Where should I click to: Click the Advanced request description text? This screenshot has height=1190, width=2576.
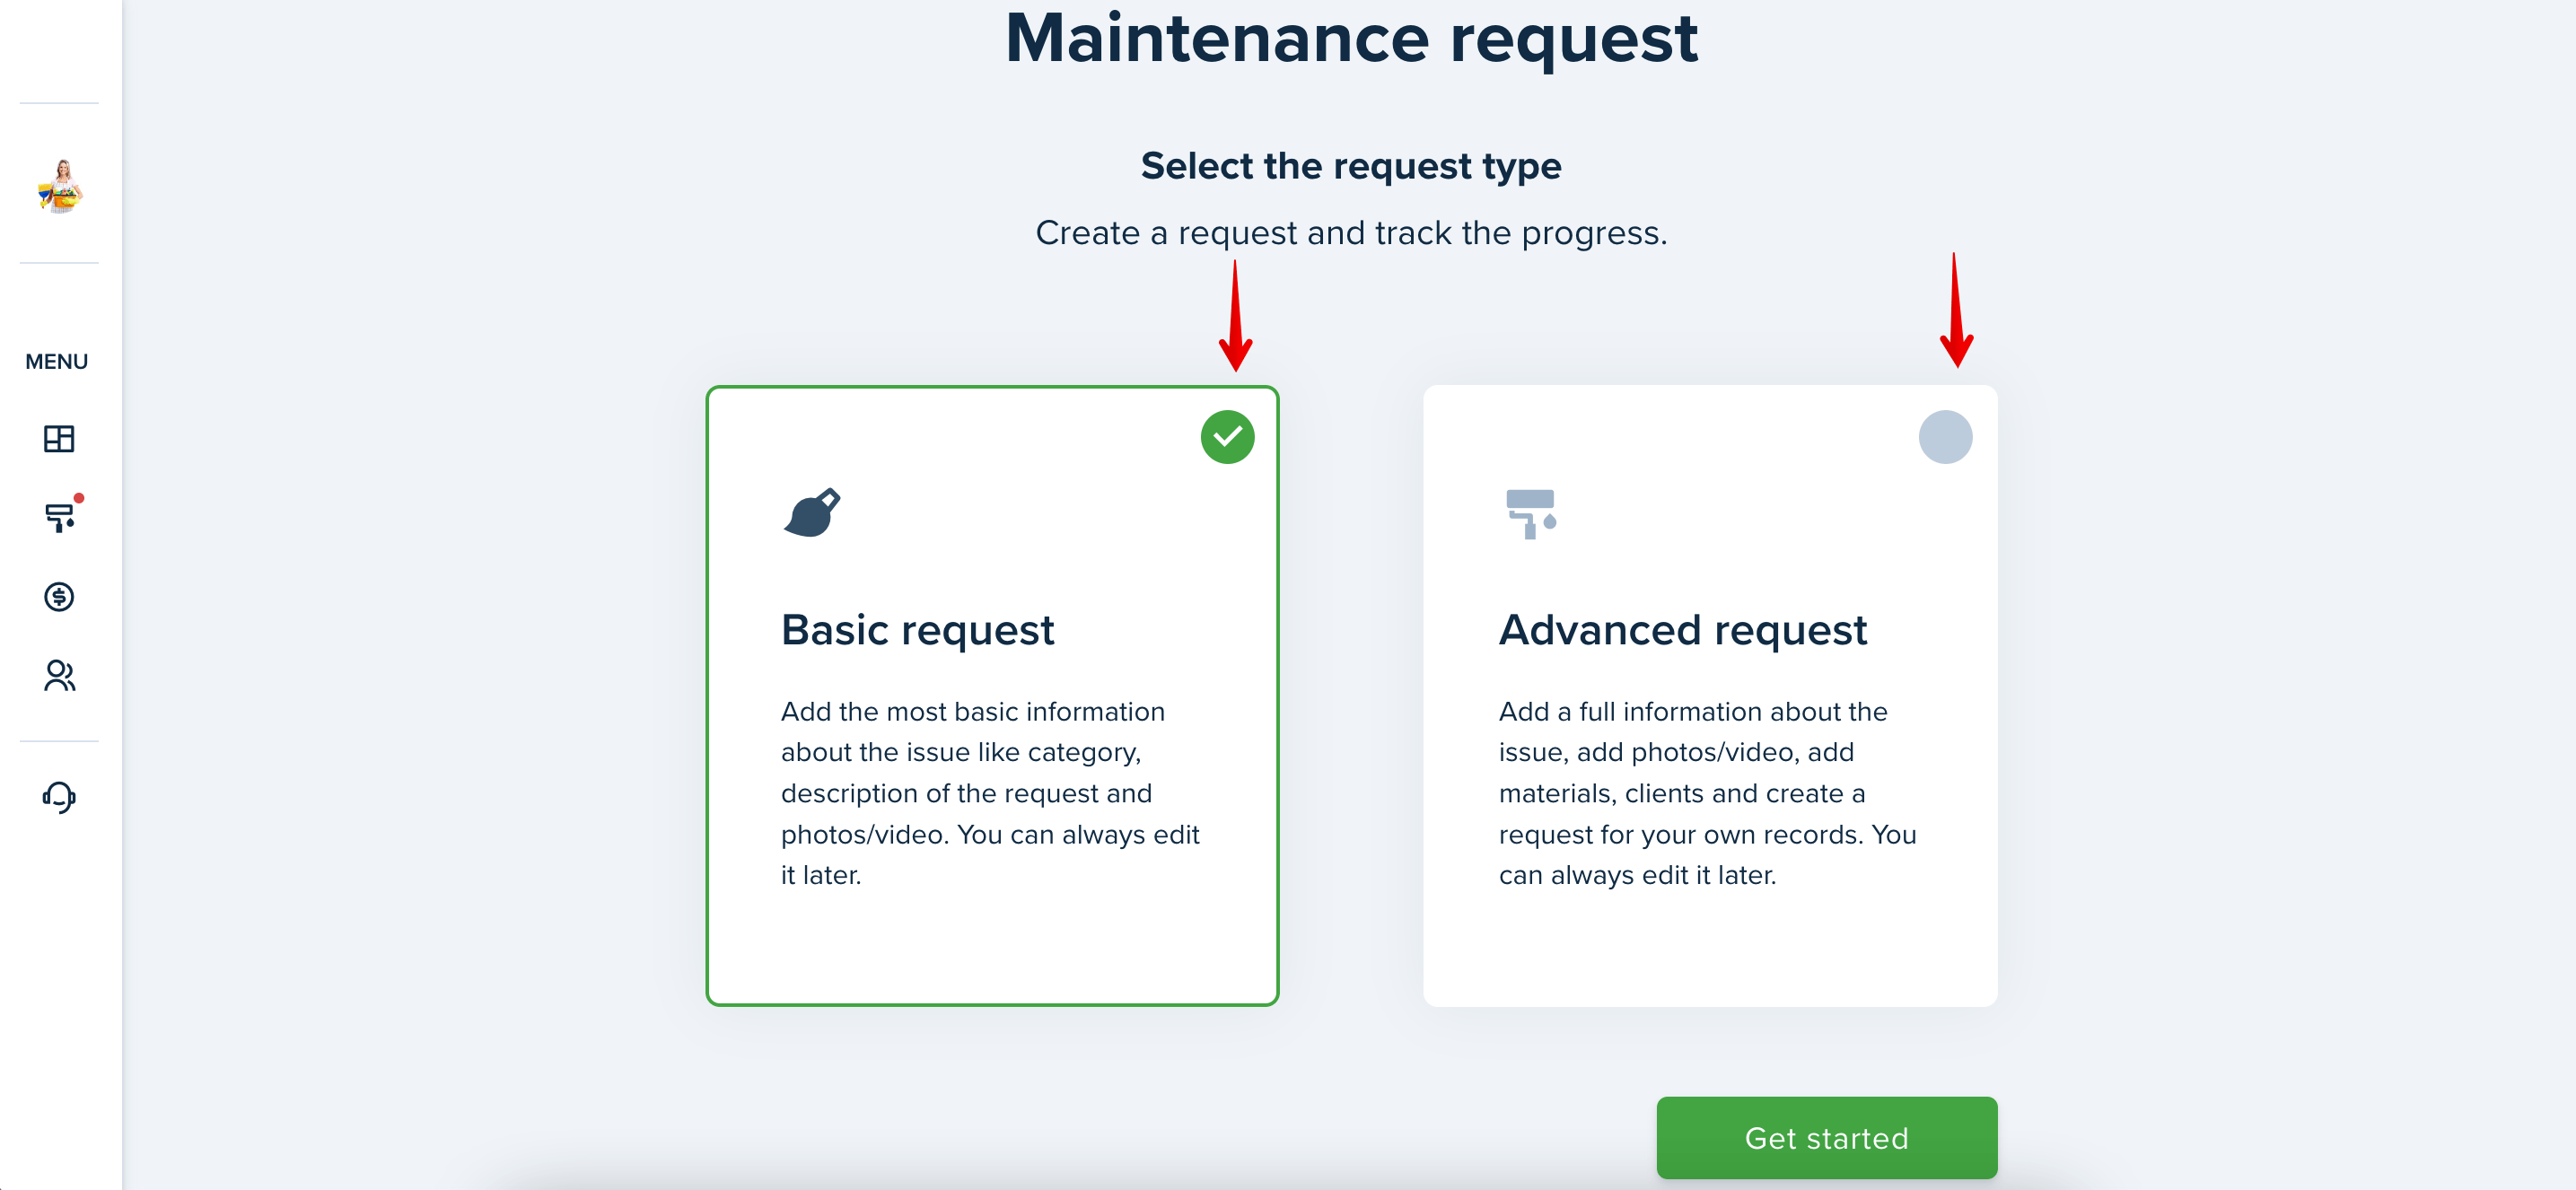(x=1707, y=793)
